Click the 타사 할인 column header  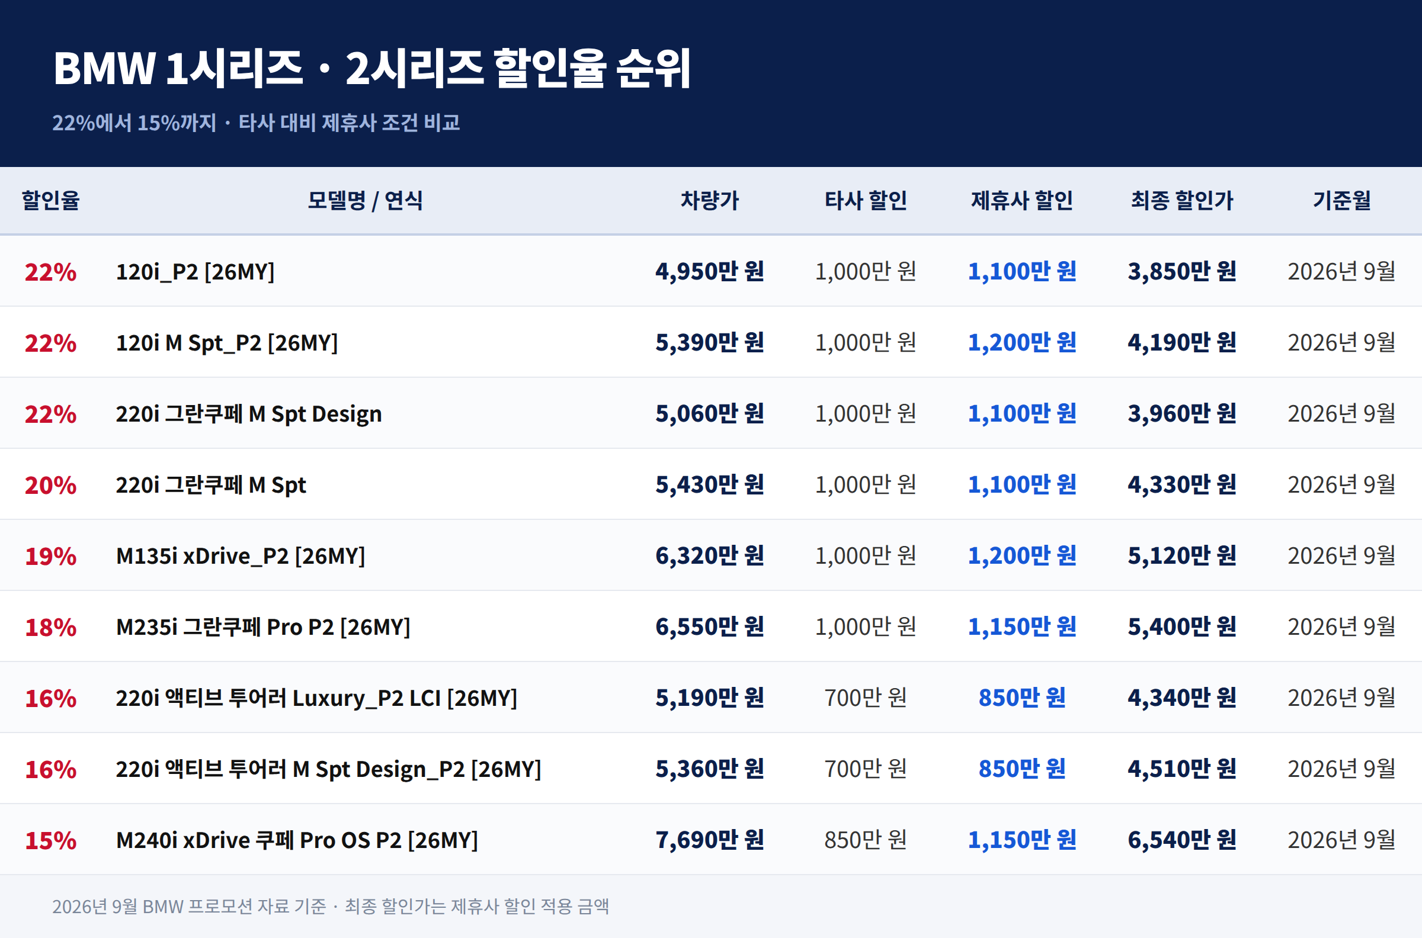point(866,200)
